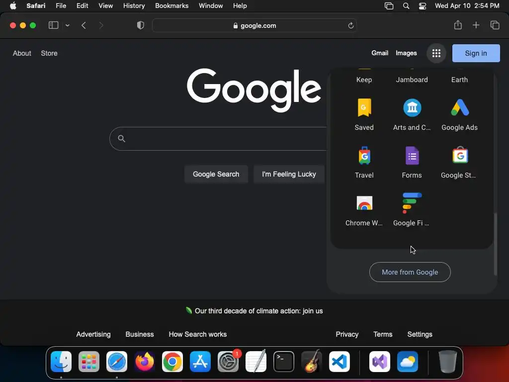Open Visual Studio Code from the Dock
Image resolution: width=509 pixels, height=382 pixels.
click(339, 362)
